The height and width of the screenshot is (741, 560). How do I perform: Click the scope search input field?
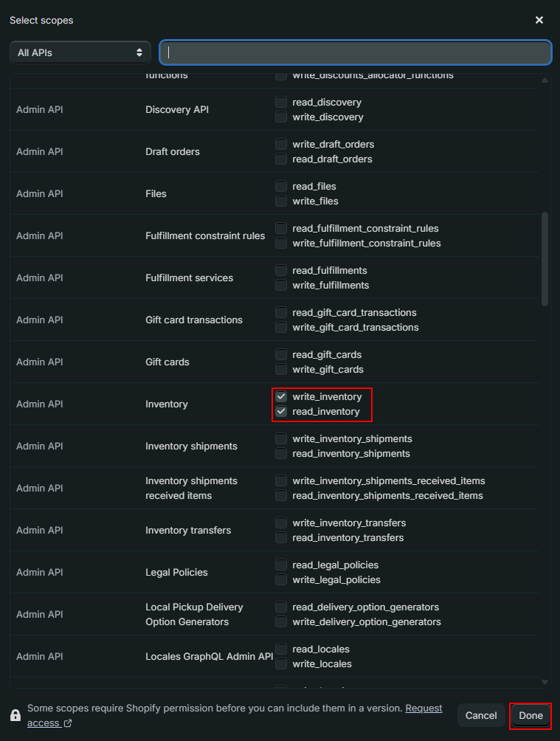(x=356, y=52)
